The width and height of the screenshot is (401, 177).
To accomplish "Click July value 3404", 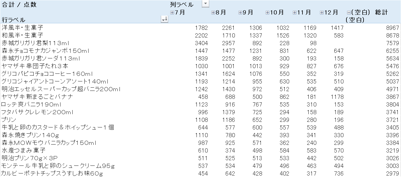I will tap(202, 43).
